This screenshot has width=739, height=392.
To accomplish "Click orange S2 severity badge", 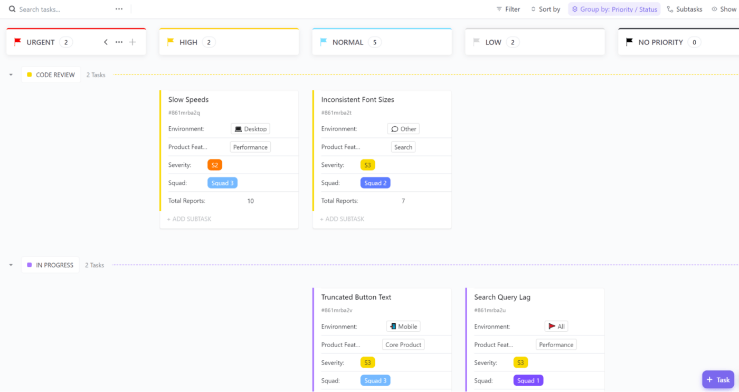I will [214, 165].
